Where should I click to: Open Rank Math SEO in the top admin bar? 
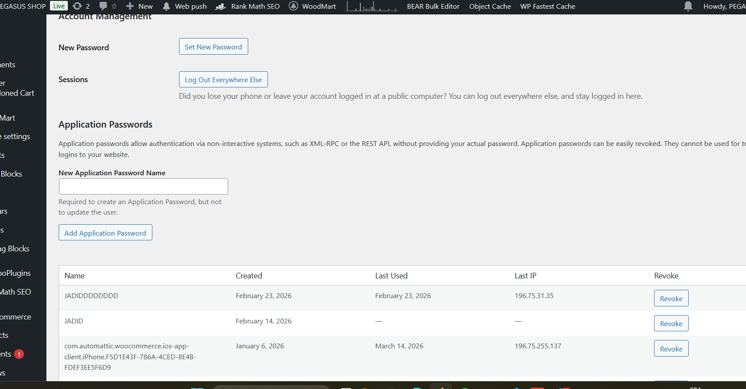[248, 6]
